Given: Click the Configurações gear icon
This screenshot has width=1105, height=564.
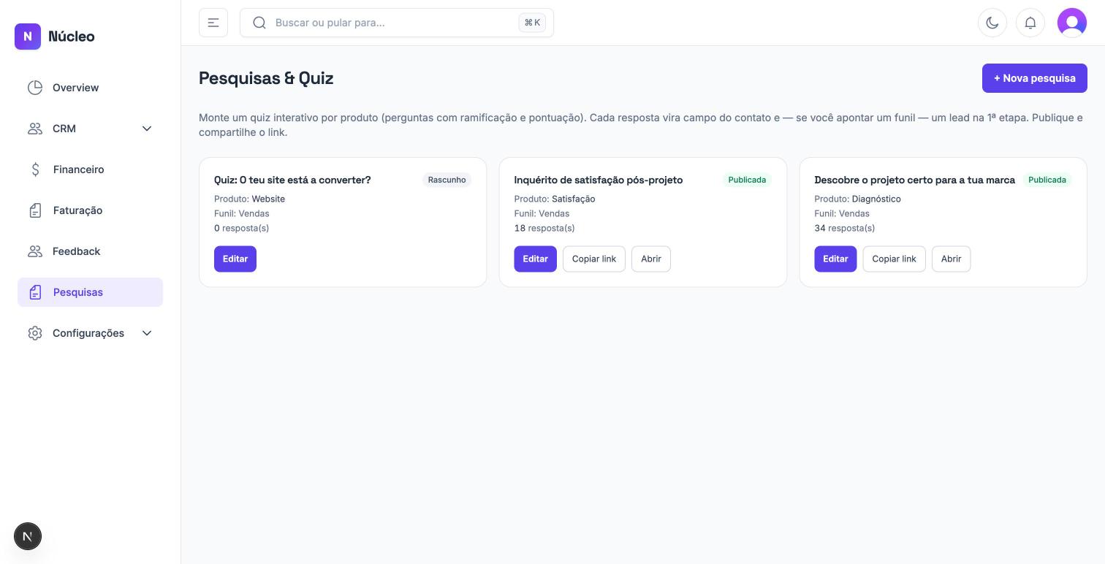Looking at the screenshot, I should tap(35, 333).
